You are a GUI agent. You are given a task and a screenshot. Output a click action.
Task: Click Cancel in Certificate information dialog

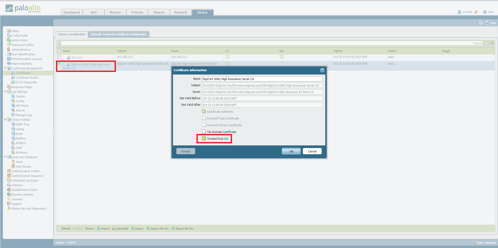[312, 151]
